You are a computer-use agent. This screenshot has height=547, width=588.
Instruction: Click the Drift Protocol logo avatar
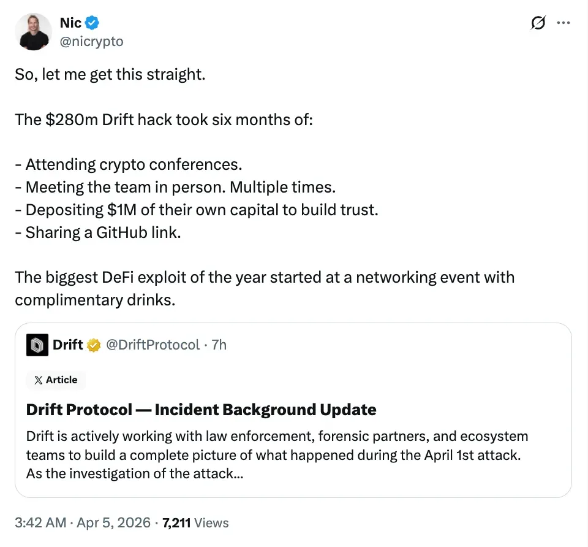pyautogui.click(x=37, y=345)
